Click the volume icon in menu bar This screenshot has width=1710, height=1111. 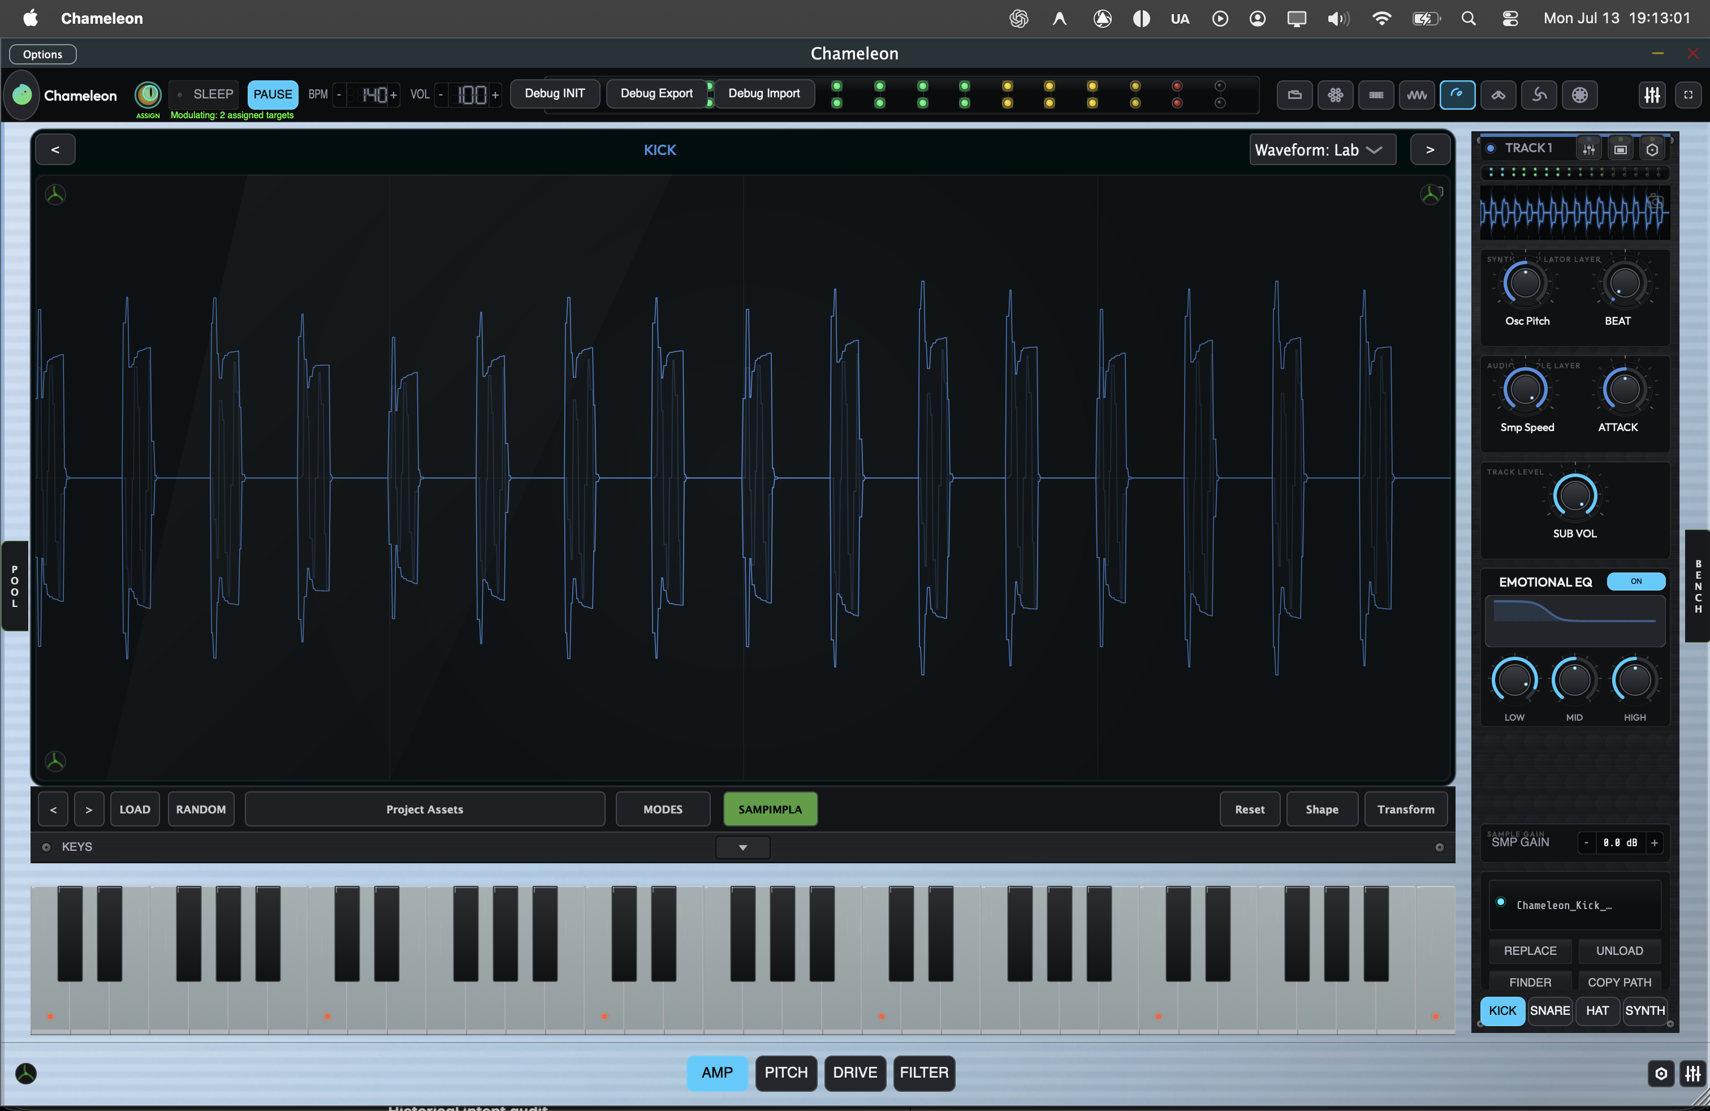point(1338,19)
